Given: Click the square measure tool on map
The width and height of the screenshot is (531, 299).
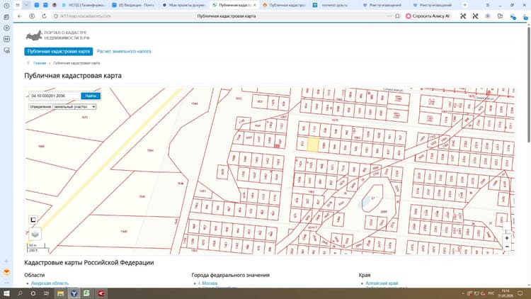Looking at the screenshot, I should [x=33, y=220].
